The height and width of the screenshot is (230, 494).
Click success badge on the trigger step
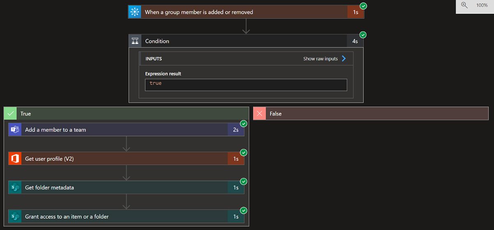point(363,6)
